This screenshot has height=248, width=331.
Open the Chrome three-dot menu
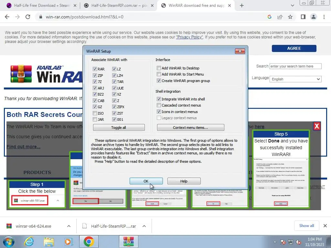(324, 17)
